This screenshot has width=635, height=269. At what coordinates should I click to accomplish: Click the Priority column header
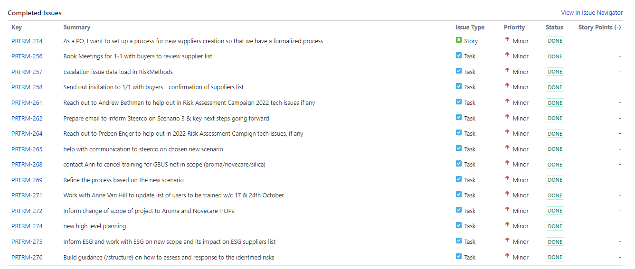pos(514,28)
